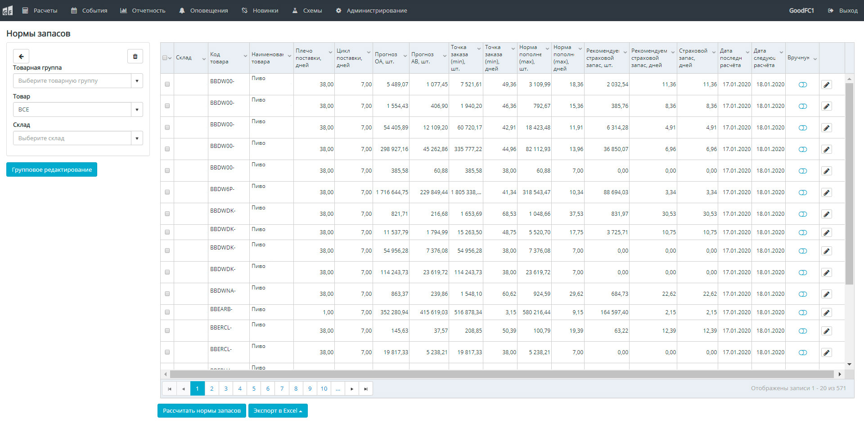
Task: Check the checkbox for the 298 927,16 row
Action: click(x=167, y=149)
